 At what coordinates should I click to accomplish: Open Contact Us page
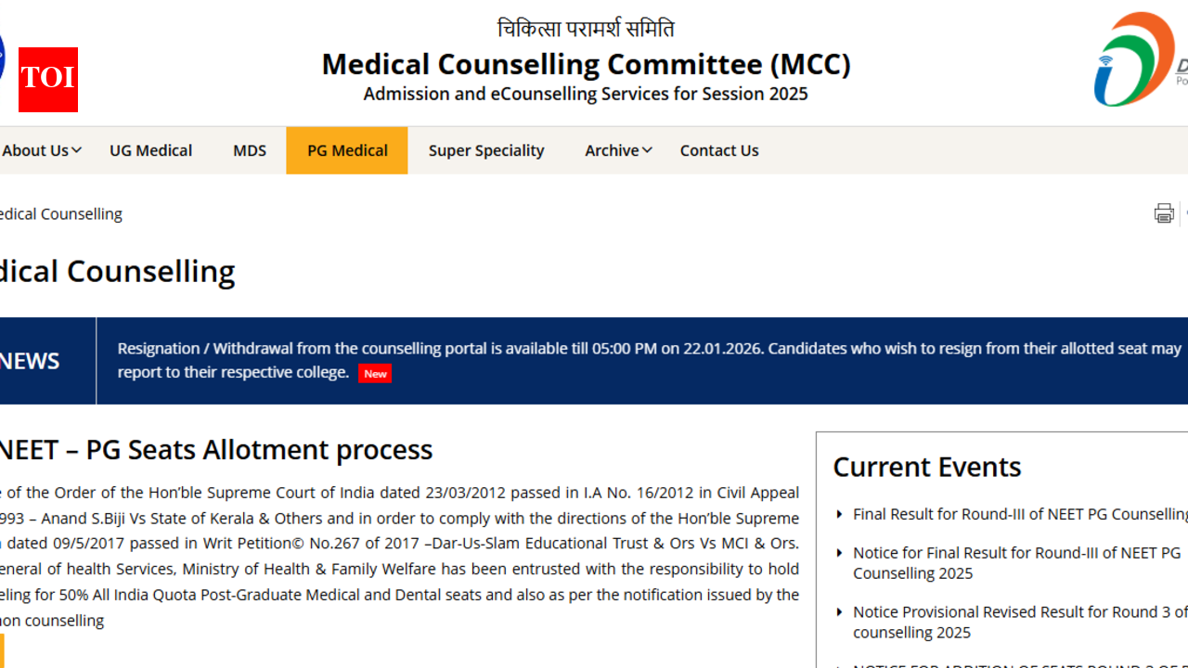coord(719,150)
